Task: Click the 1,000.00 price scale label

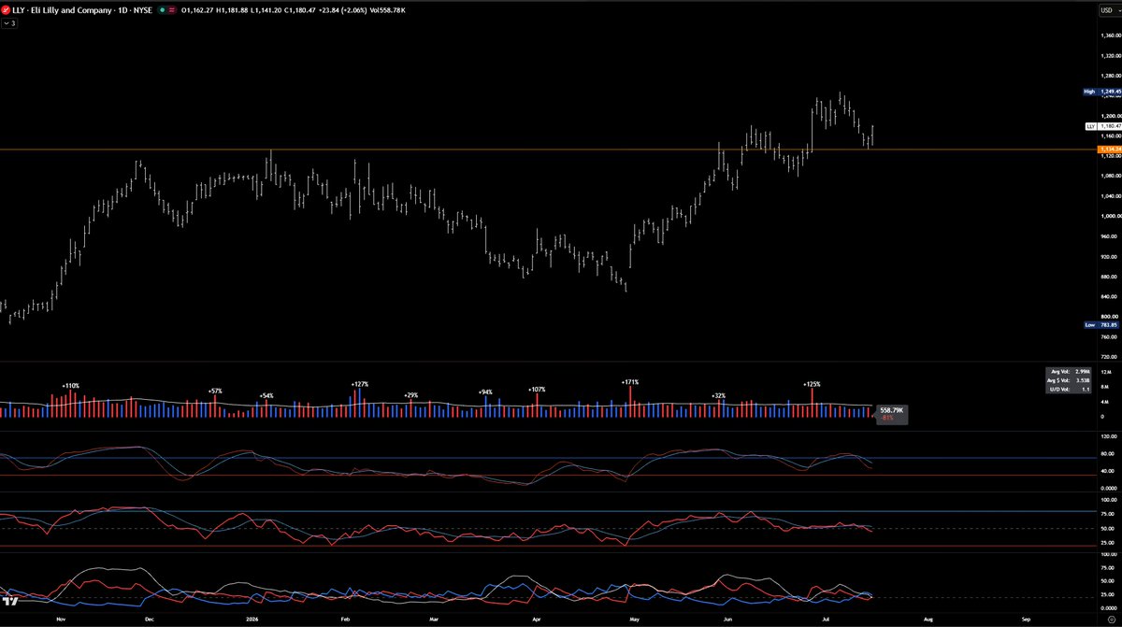Action: pos(1110,216)
